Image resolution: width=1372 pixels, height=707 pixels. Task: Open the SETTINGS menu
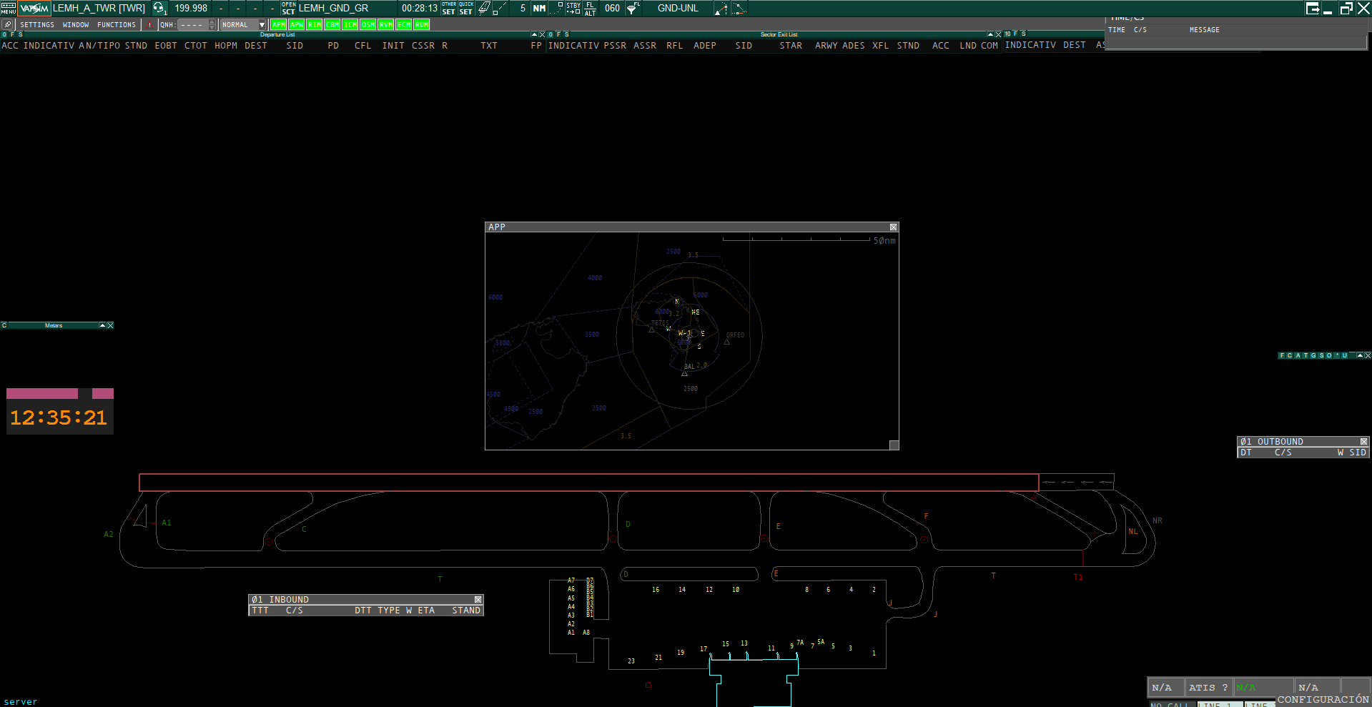(x=37, y=25)
